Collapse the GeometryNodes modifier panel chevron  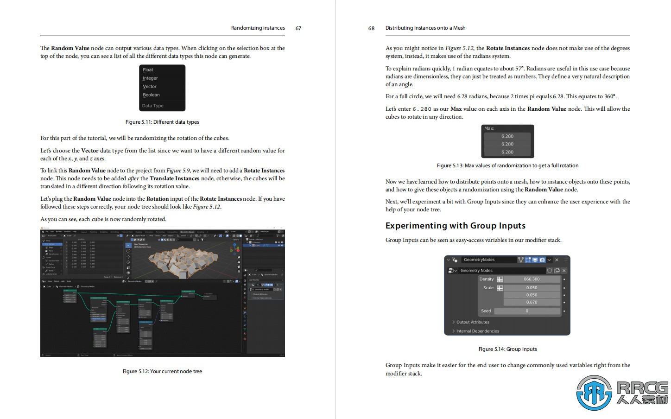click(x=448, y=260)
